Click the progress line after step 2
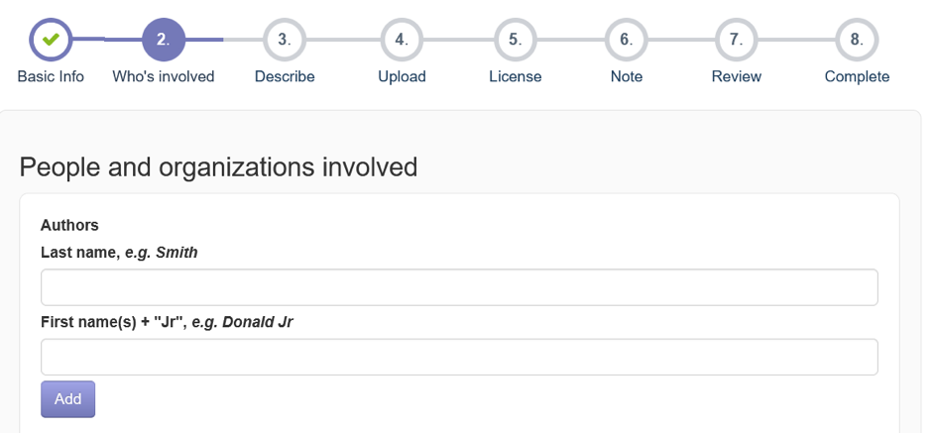 [204, 40]
